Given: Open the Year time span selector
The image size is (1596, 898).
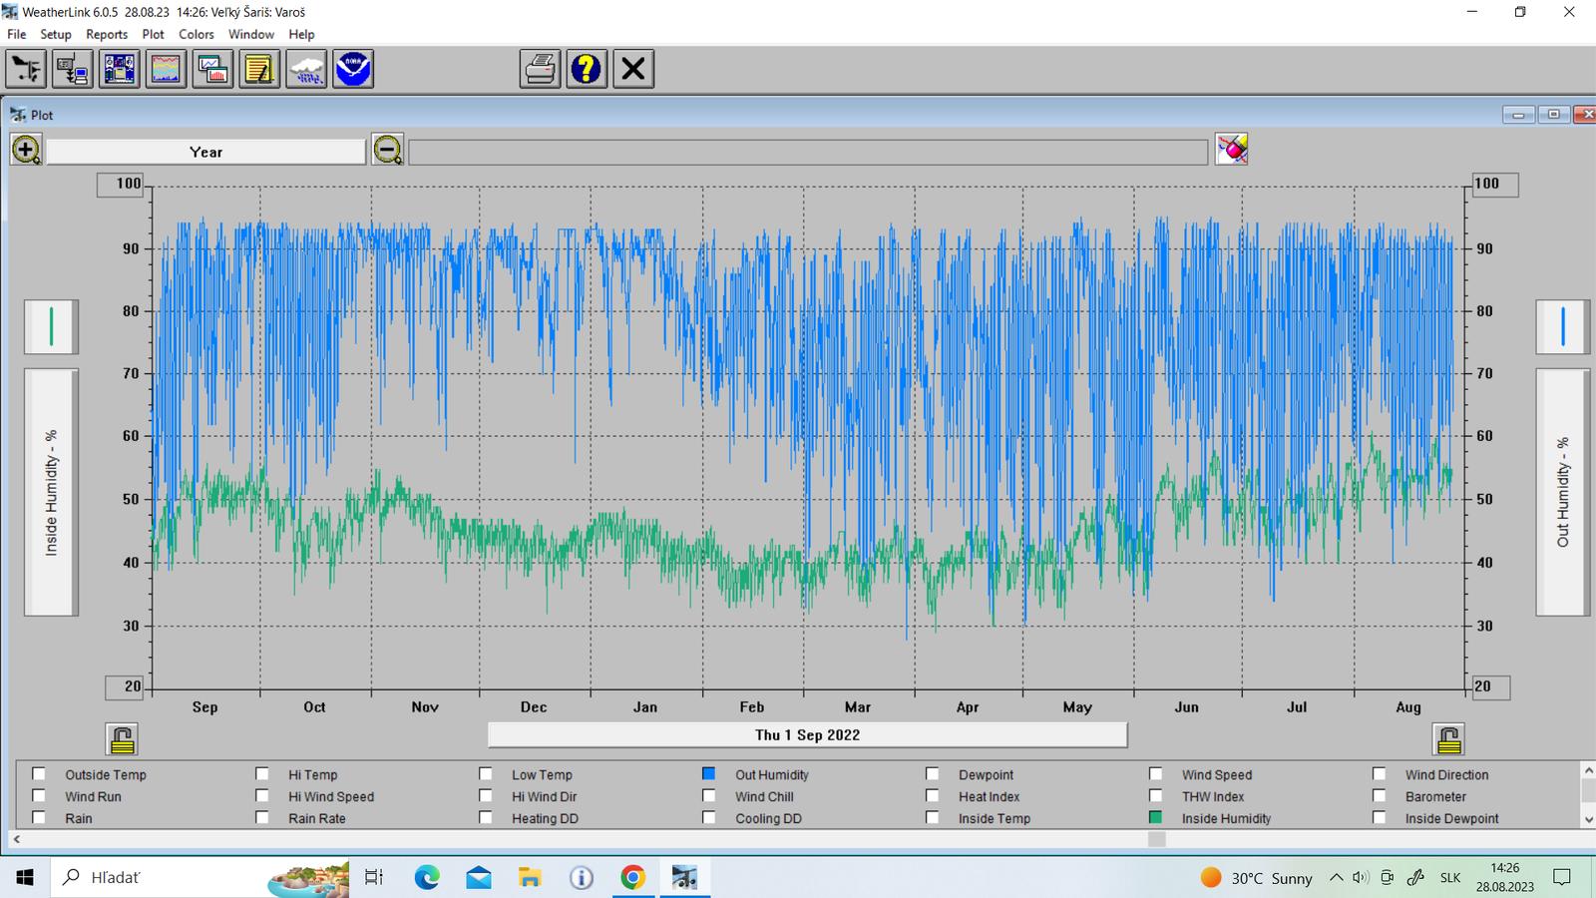Looking at the screenshot, I should click(x=205, y=152).
